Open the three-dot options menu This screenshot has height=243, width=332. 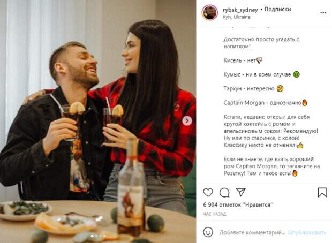(323, 13)
